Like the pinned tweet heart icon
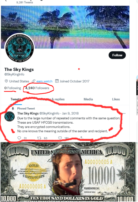 pyautogui.click(x=60, y=138)
